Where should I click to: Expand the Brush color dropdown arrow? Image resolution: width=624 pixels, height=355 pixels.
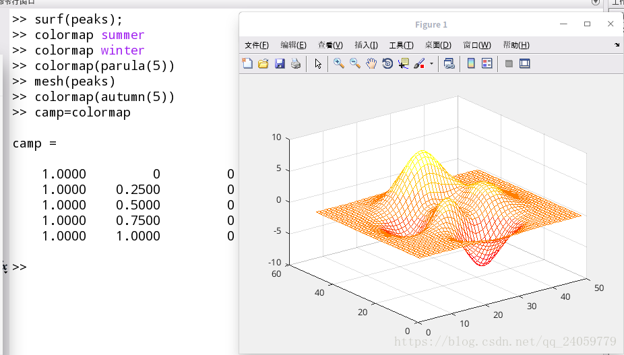point(431,64)
